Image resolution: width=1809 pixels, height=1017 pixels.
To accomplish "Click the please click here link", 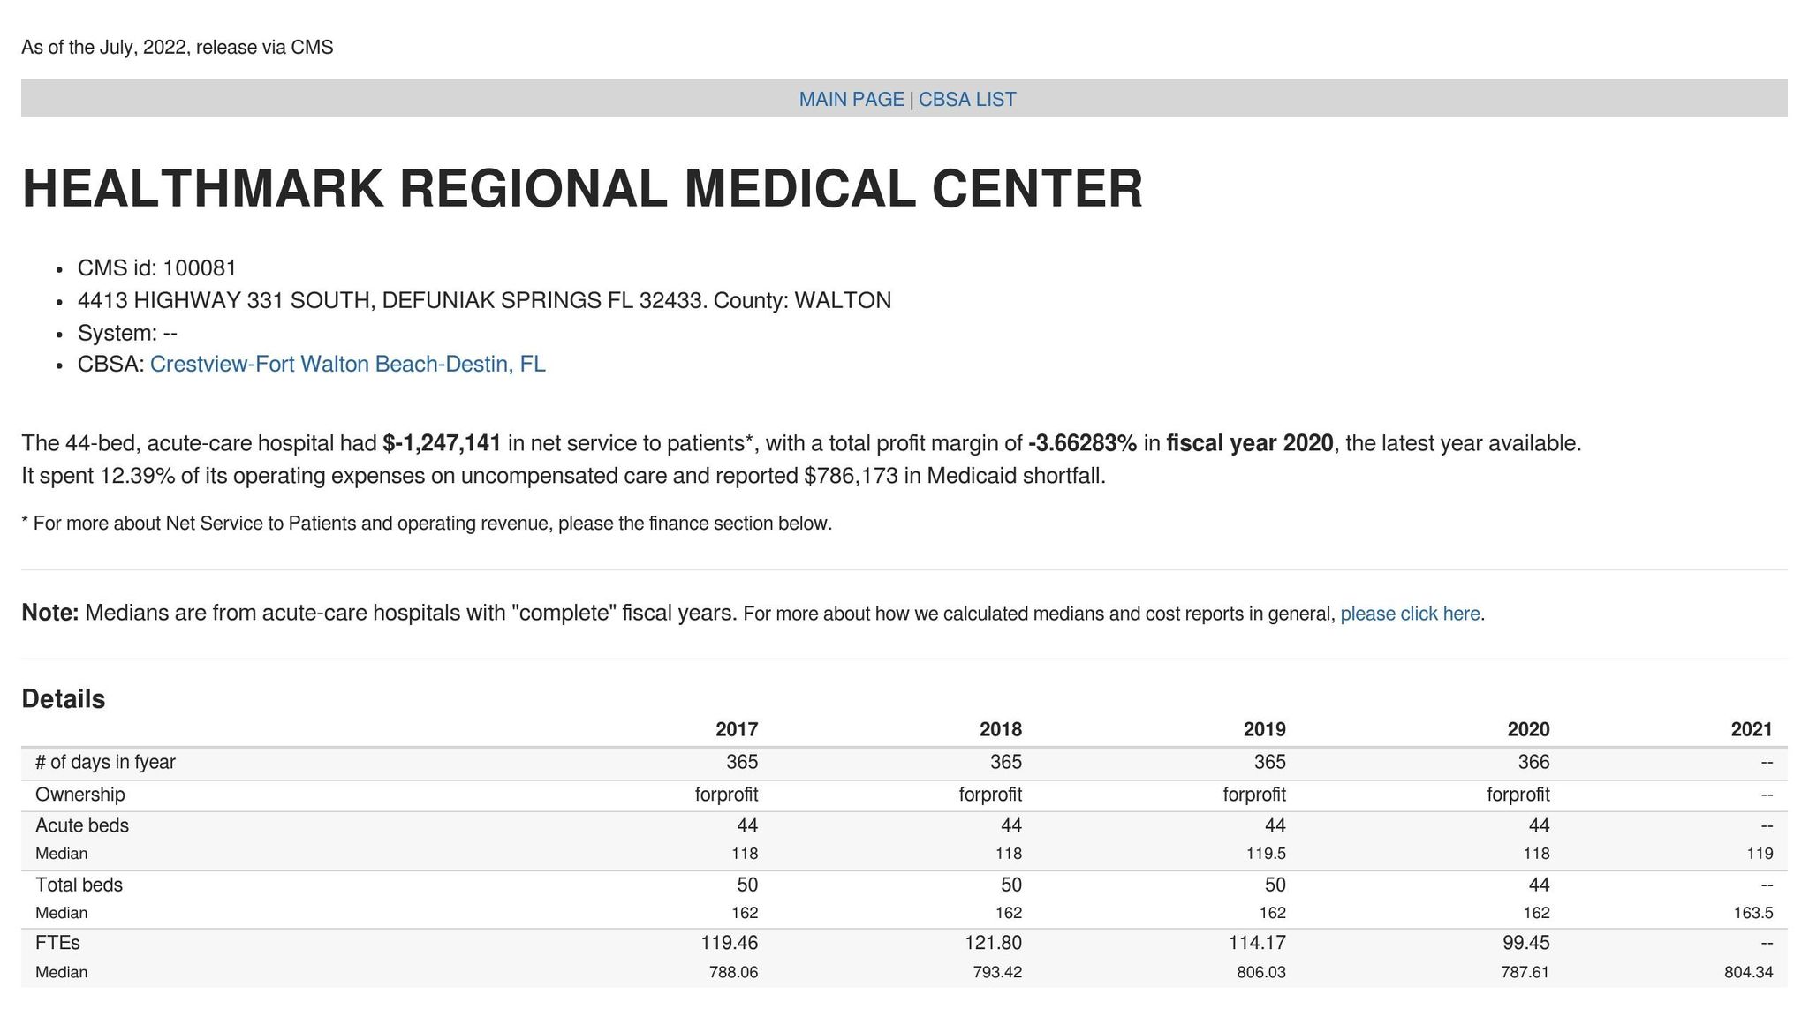I will pyautogui.click(x=1410, y=613).
